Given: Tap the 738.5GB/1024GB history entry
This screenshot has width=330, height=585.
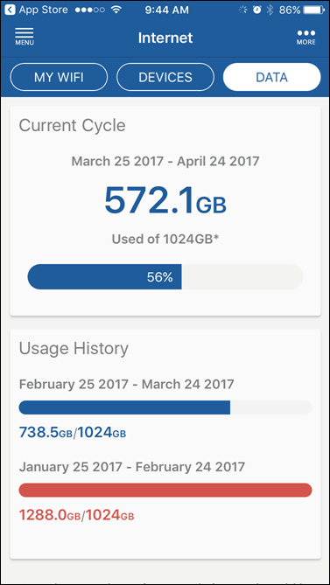Looking at the screenshot, I should click(73, 433).
